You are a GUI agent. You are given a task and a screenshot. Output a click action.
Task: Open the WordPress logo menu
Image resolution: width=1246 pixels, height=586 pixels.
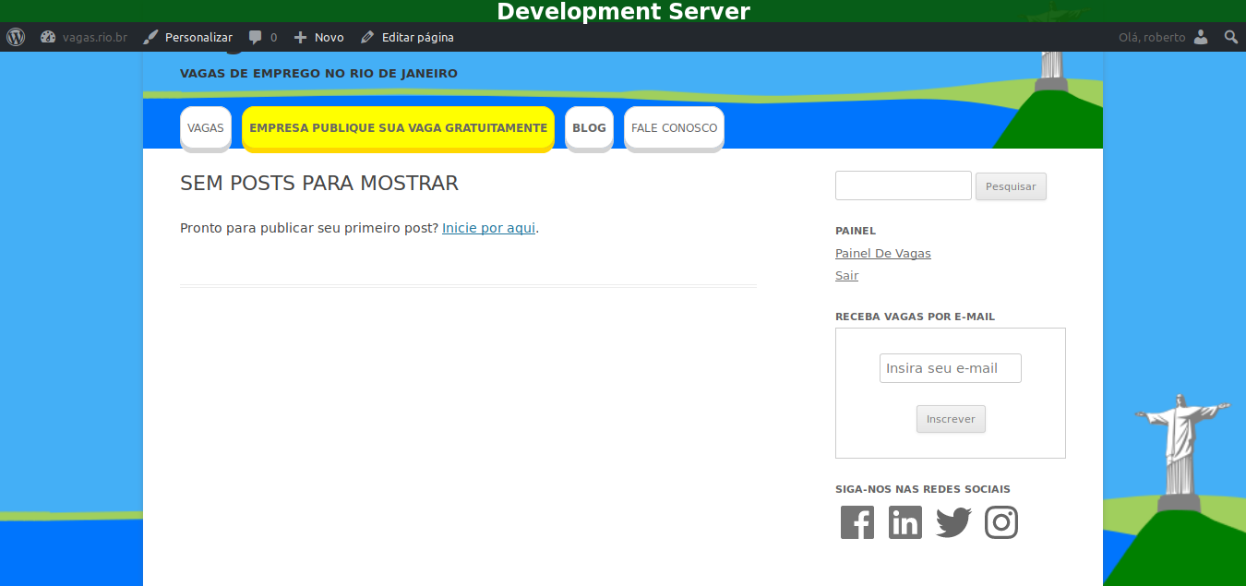tap(16, 37)
